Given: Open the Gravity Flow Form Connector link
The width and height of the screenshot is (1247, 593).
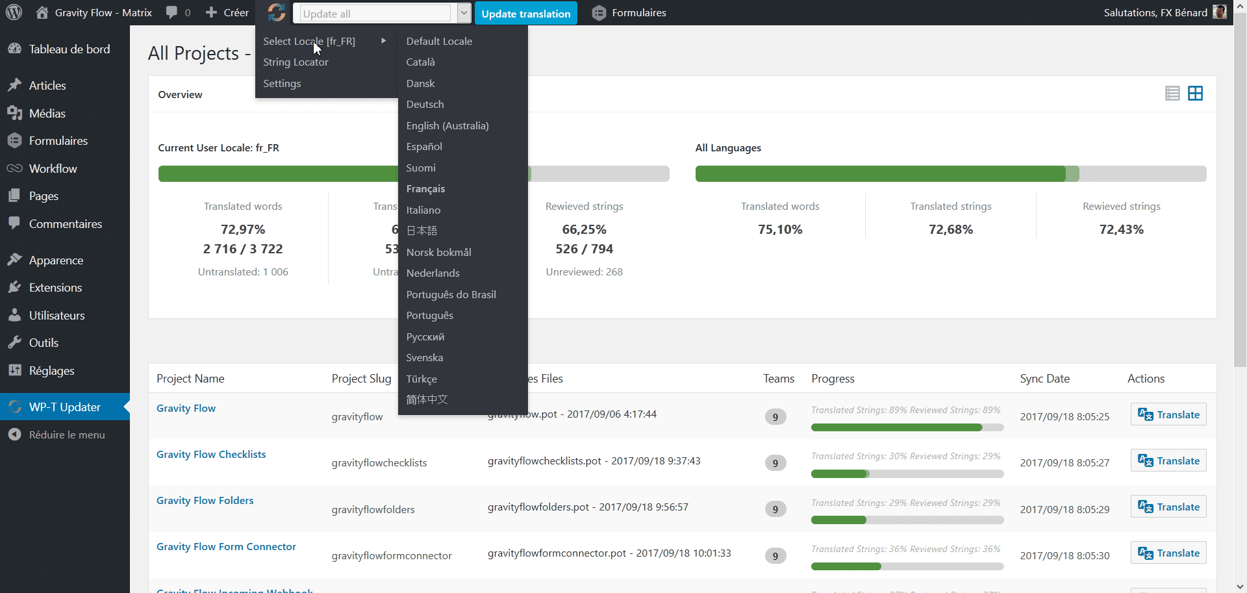Looking at the screenshot, I should click(x=226, y=546).
